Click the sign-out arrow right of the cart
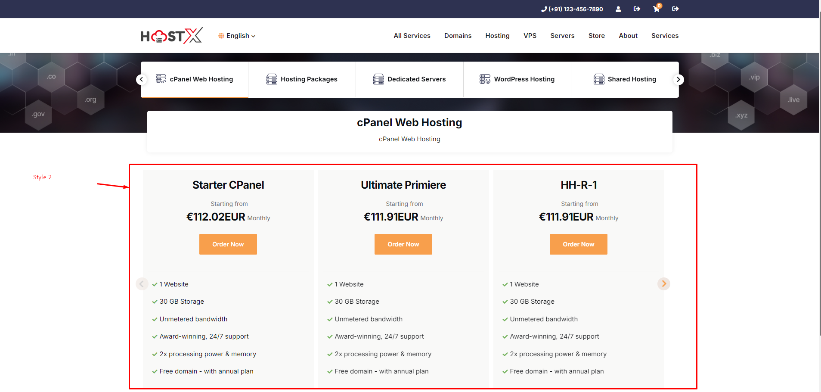The image size is (821, 392). tap(675, 9)
